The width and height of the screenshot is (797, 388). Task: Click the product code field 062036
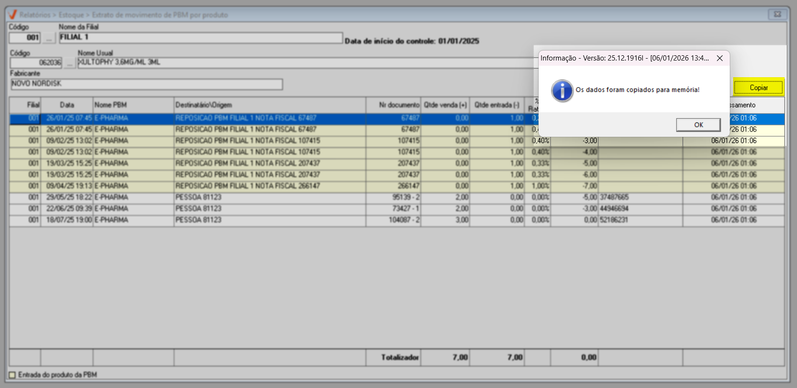[x=36, y=63]
